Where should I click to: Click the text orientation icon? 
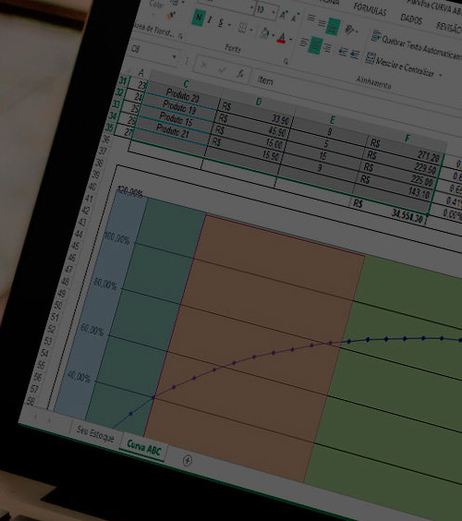[349, 30]
